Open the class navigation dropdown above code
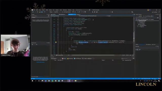Screen dimensions: 162x91 click(x=93, y=16)
